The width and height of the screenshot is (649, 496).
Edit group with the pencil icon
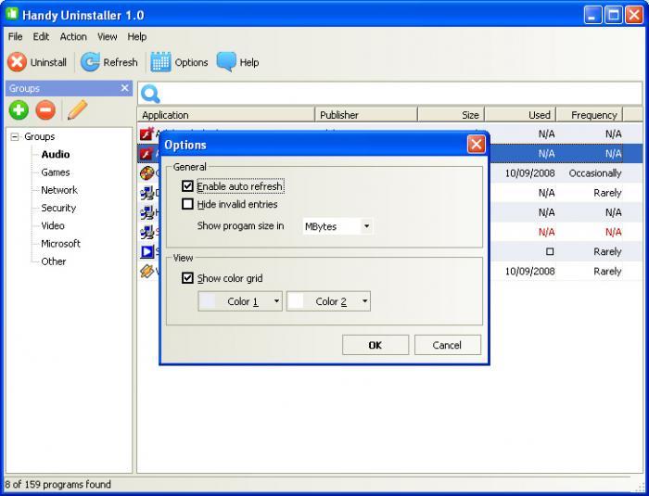[77, 110]
